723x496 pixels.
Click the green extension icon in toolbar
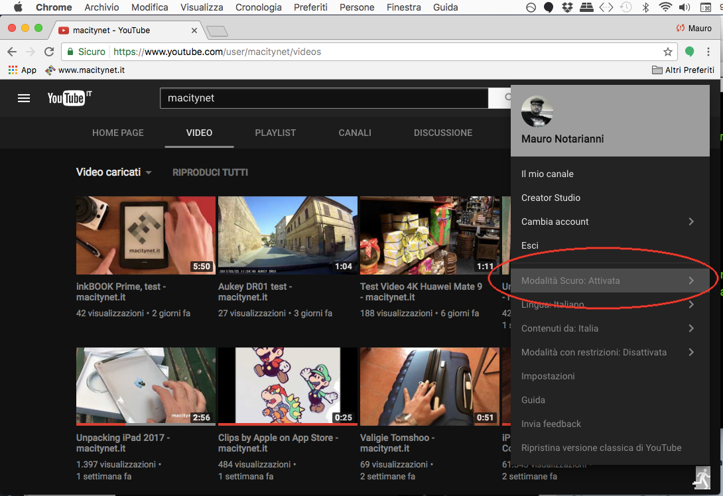tap(689, 52)
